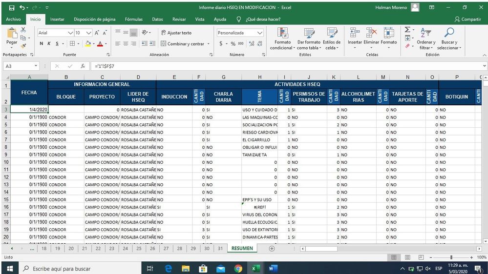Open the fill color dropdown arrow
488x274 pixels.
[93, 44]
